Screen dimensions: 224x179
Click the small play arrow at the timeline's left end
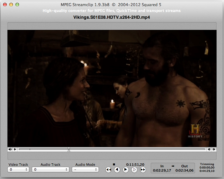coord(15,150)
